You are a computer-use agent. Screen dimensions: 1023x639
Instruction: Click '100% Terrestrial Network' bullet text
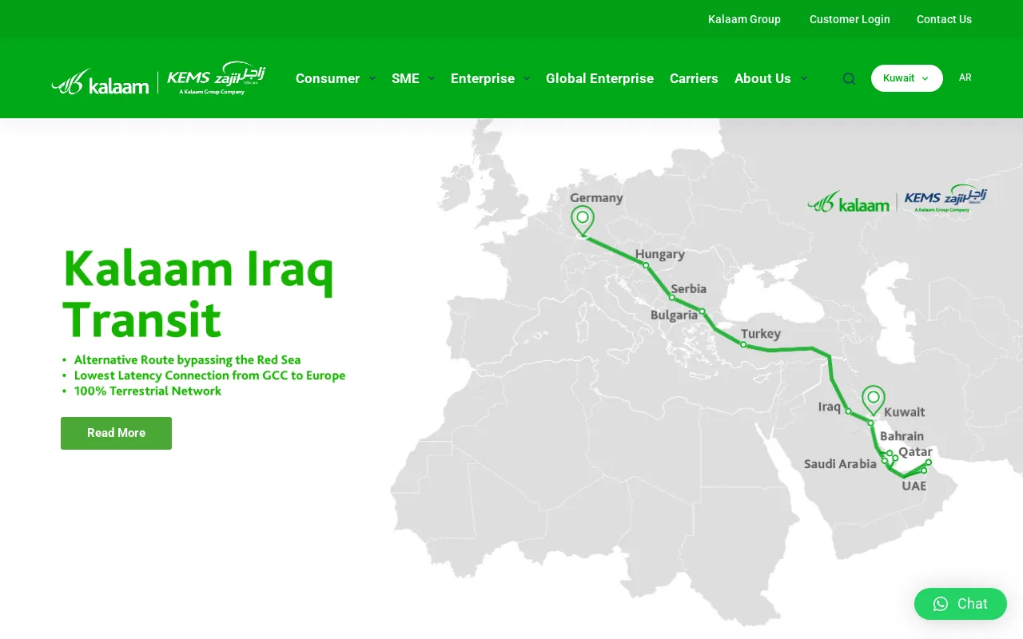point(148,391)
